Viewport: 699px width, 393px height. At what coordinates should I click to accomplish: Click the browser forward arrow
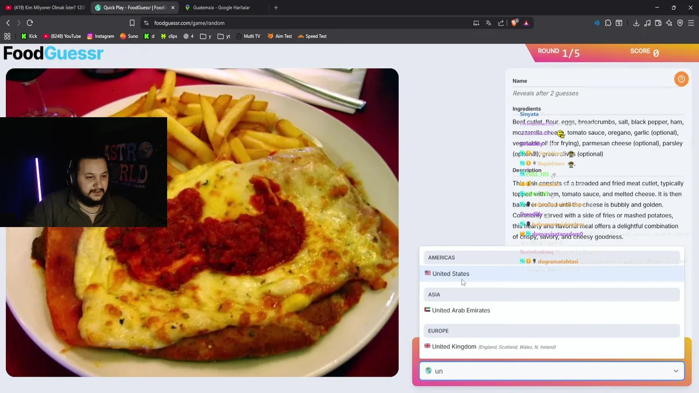[19, 23]
